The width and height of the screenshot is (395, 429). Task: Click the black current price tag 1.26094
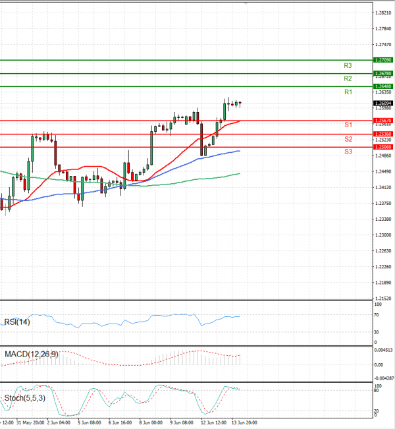coord(383,103)
